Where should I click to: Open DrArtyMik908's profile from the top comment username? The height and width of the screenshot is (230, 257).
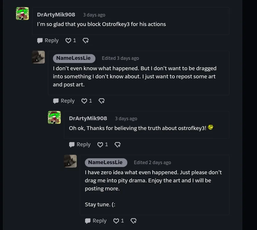(x=56, y=15)
